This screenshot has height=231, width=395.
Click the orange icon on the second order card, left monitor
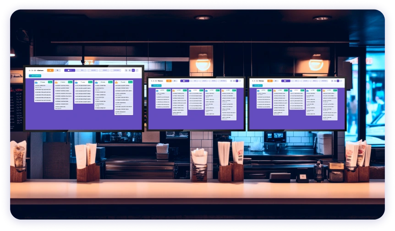coord(56,82)
